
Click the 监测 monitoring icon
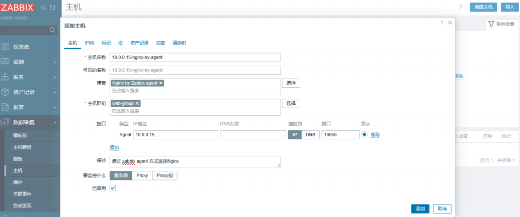[5, 62]
